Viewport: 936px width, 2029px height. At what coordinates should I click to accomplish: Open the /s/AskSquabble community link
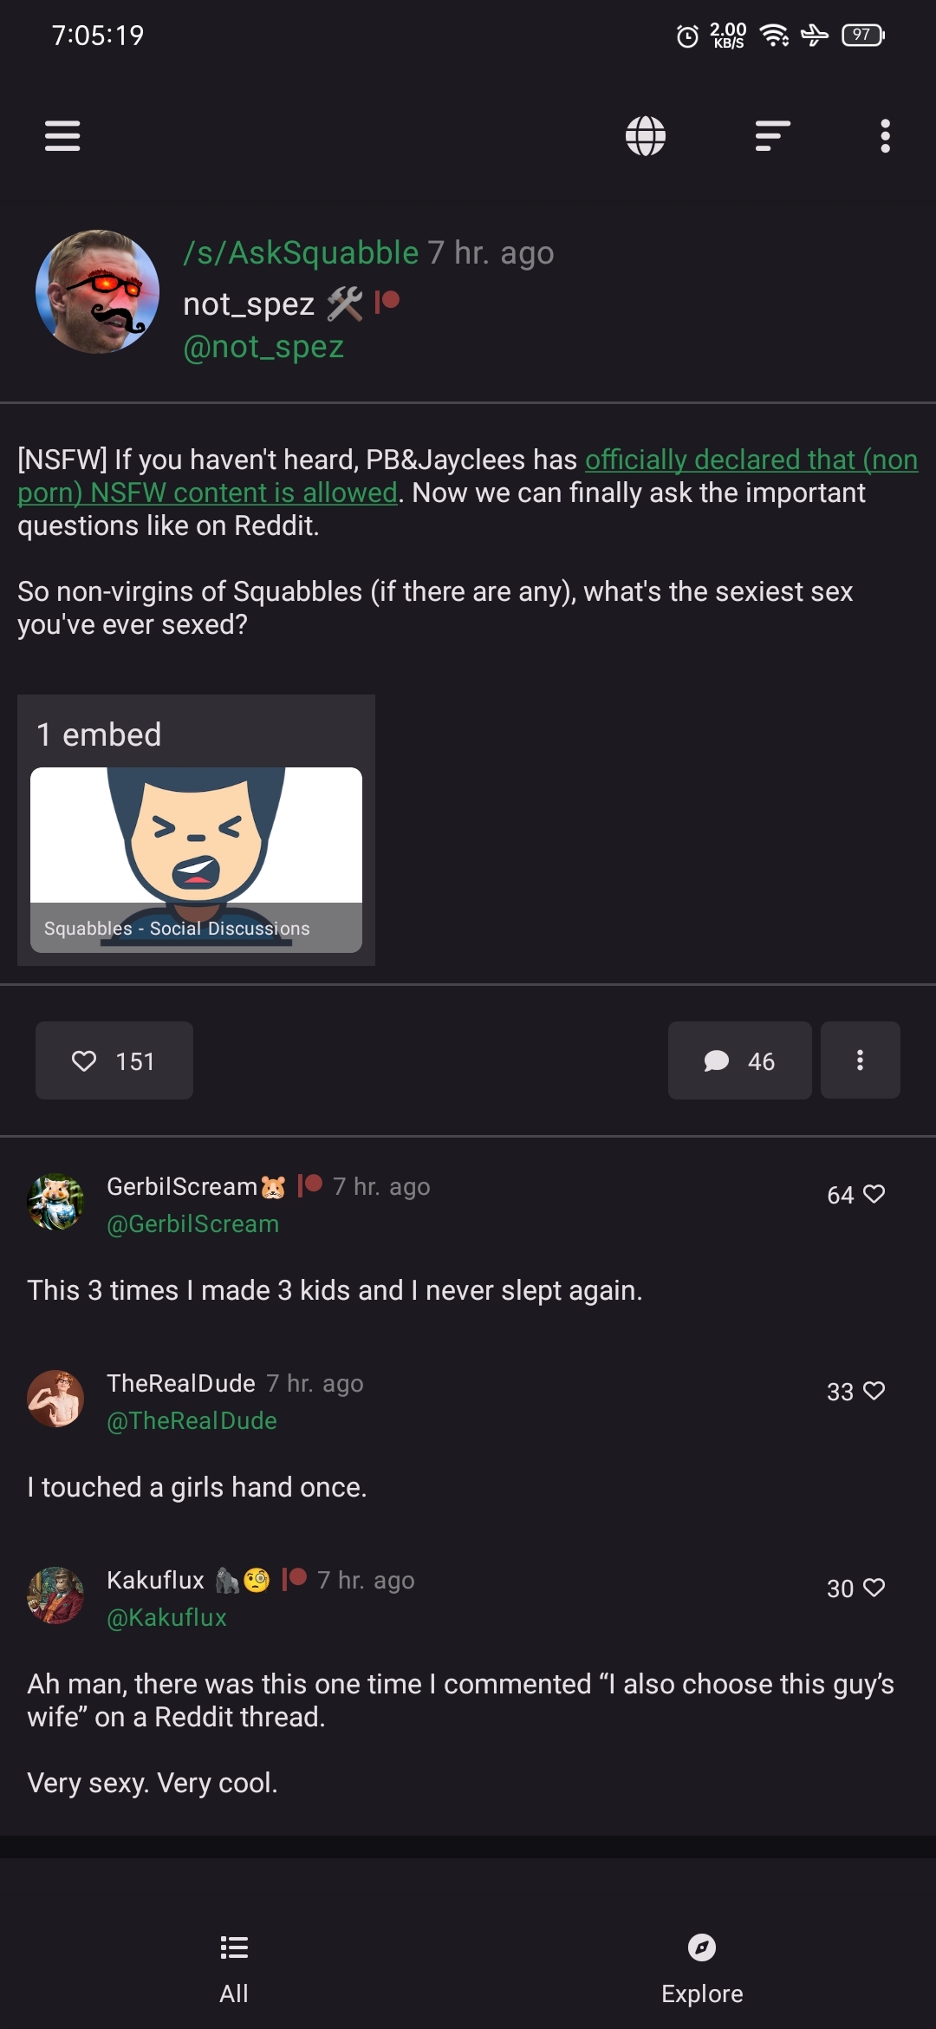pyautogui.click(x=301, y=252)
